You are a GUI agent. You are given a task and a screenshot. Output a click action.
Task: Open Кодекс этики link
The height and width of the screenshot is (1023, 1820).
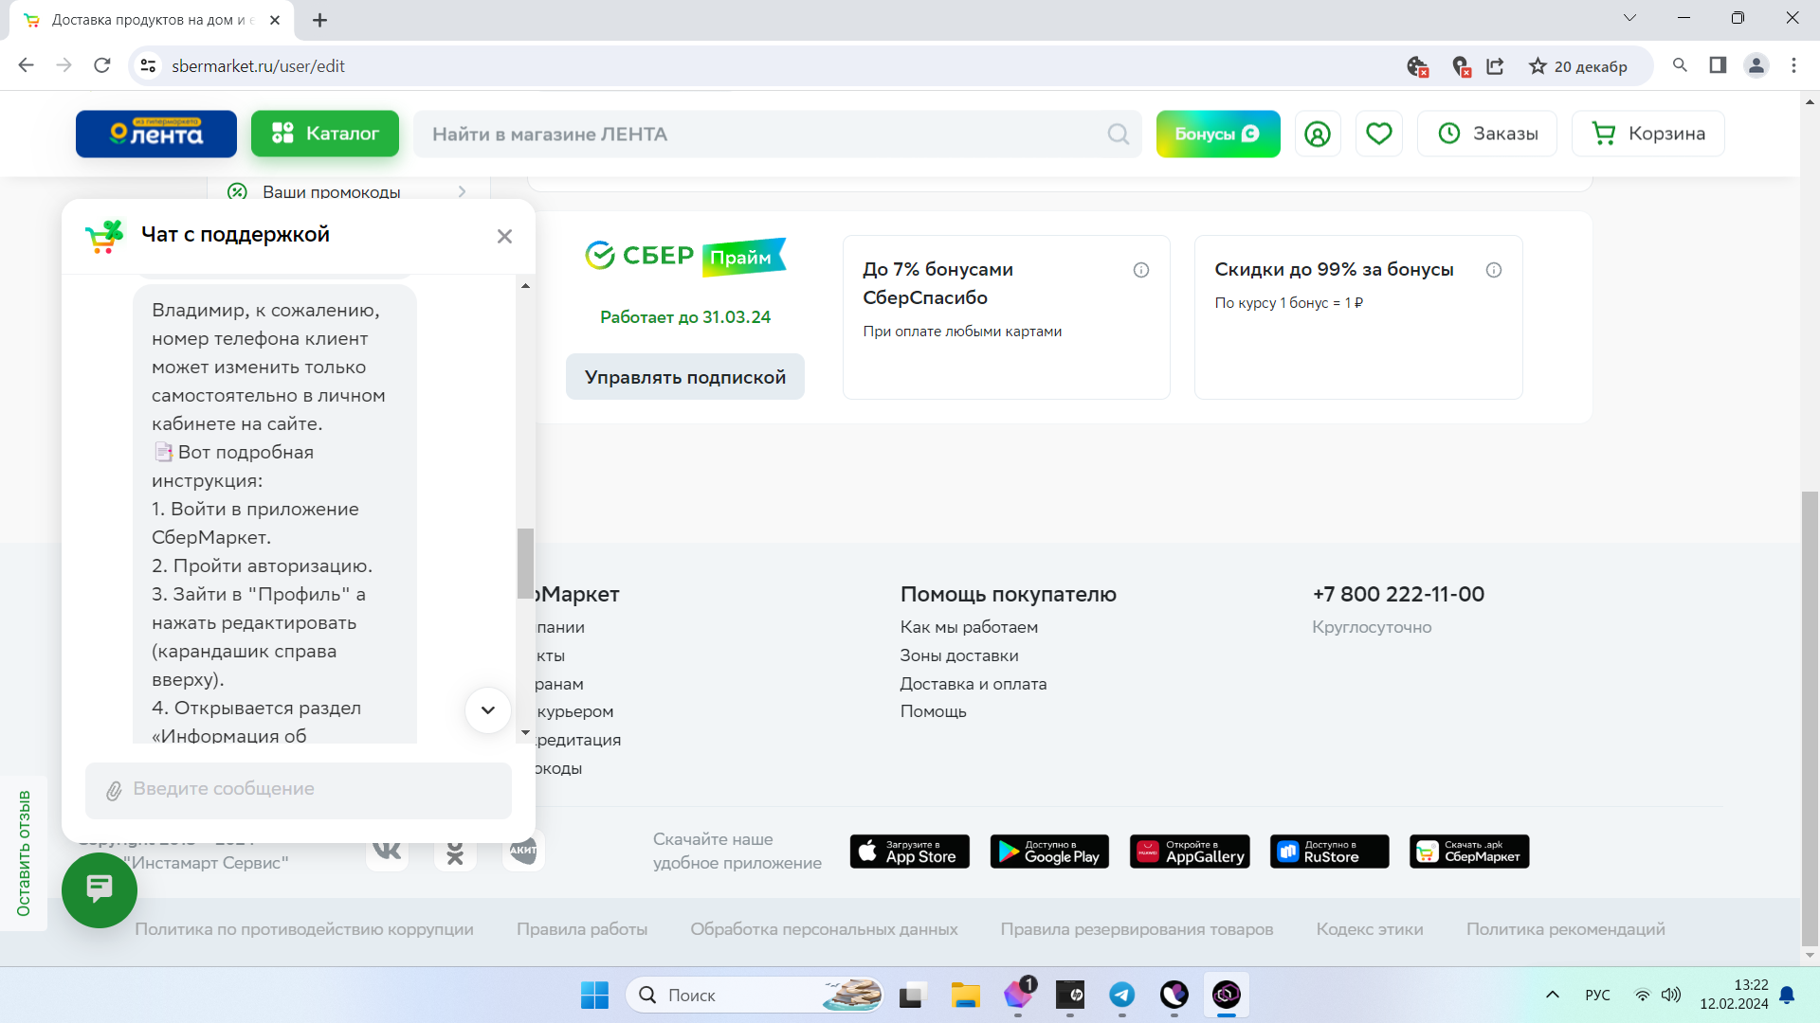(1370, 929)
